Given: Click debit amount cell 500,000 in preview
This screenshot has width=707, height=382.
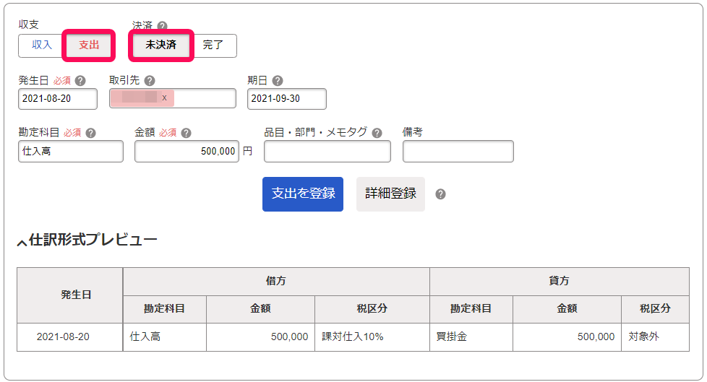Looking at the screenshot, I should pyautogui.click(x=261, y=337).
